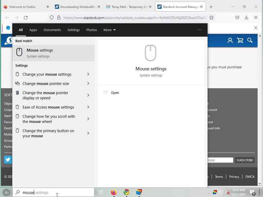Click the Firefox address bar URL
Image resolution: width=263 pixels, height=197 pixels.
click(x=135, y=18)
